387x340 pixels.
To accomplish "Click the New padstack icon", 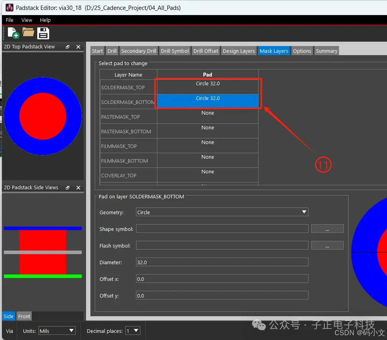I will point(13,33).
